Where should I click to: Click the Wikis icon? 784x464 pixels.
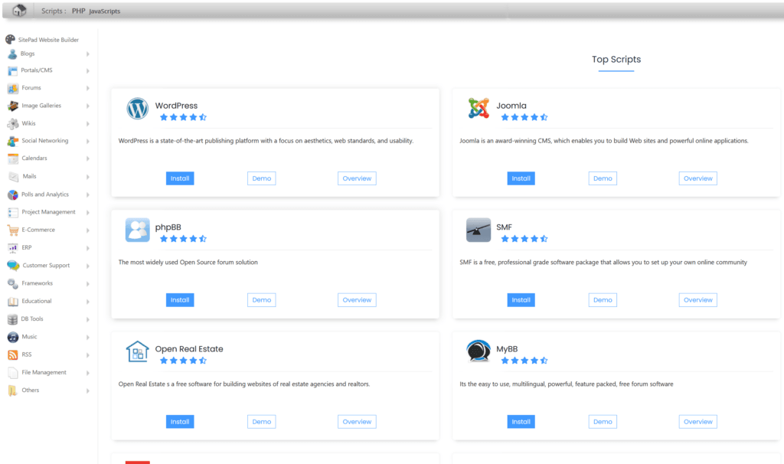(x=13, y=123)
